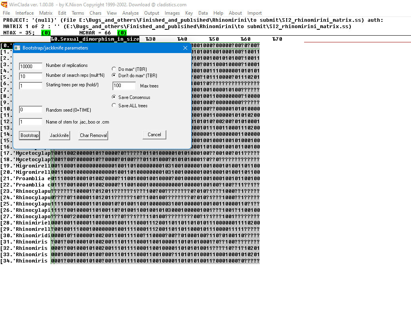
Task: Open the Output menu
Action: pyautogui.click(x=152, y=13)
